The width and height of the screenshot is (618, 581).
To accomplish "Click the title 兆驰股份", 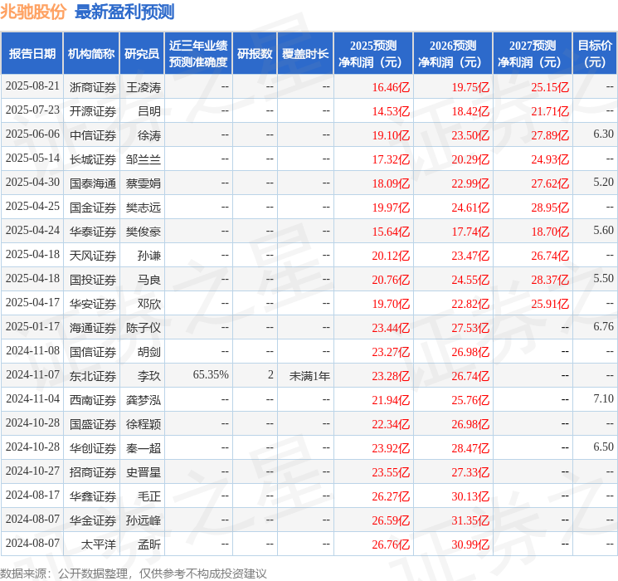I will coord(32,12).
